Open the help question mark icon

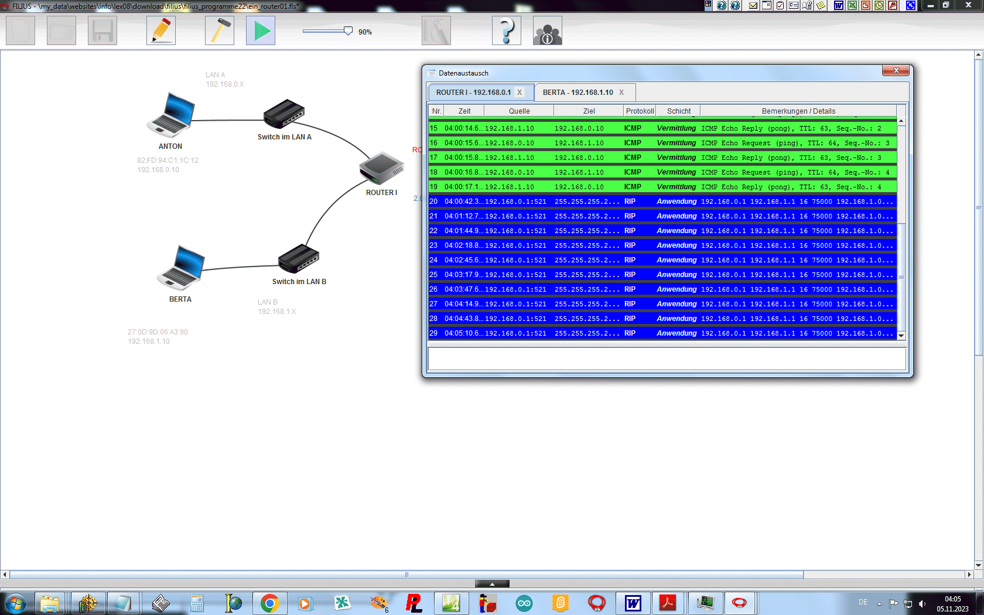[x=507, y=30]
